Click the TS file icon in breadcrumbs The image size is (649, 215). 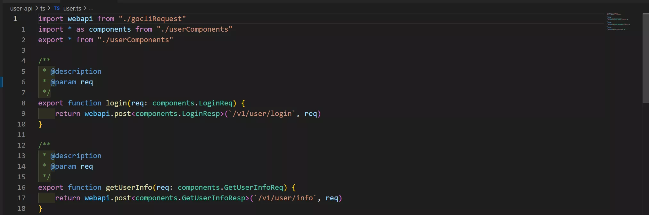point(57,8)
